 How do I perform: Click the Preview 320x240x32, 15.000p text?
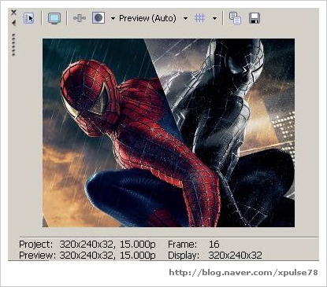(87, 255)
